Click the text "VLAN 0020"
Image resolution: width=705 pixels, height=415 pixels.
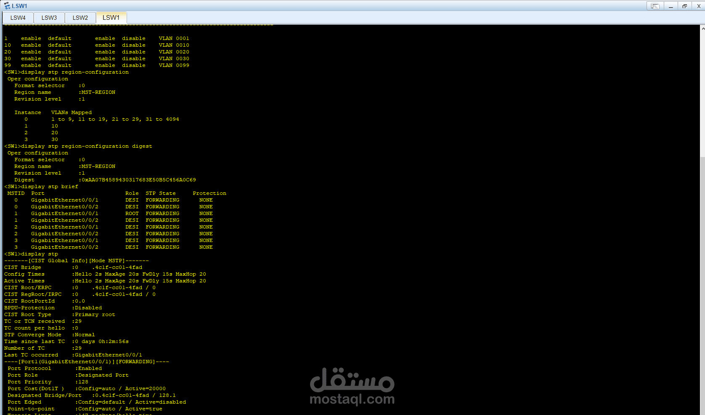point(174,52)
